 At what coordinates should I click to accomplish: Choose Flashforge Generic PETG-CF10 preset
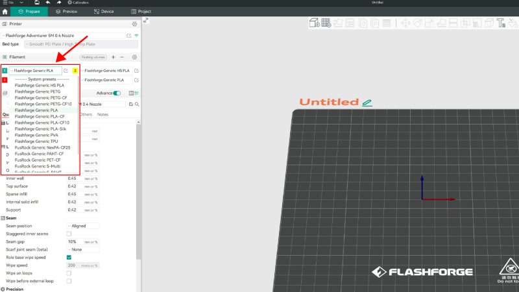[43, 104]
